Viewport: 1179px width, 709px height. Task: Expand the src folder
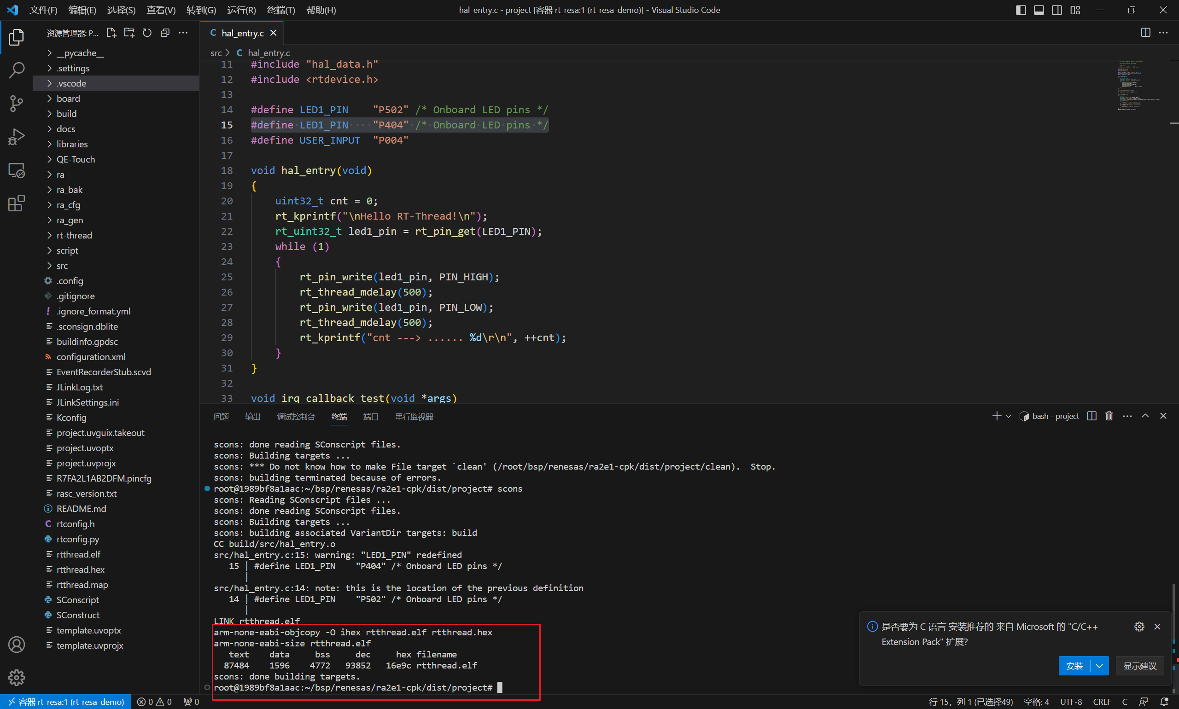(x=116, y=266)
